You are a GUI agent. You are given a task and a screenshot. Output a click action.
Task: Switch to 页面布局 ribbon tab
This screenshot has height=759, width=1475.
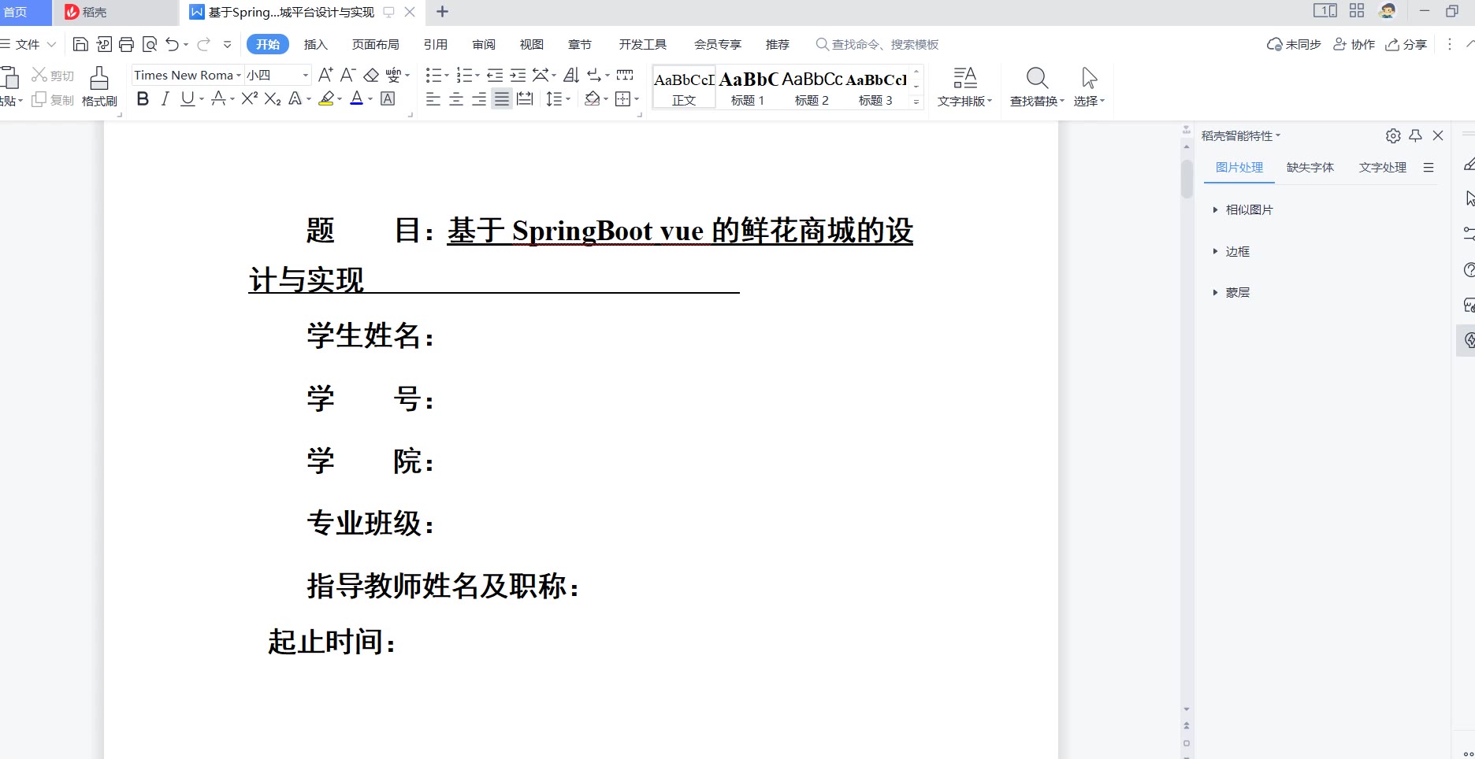376,44
